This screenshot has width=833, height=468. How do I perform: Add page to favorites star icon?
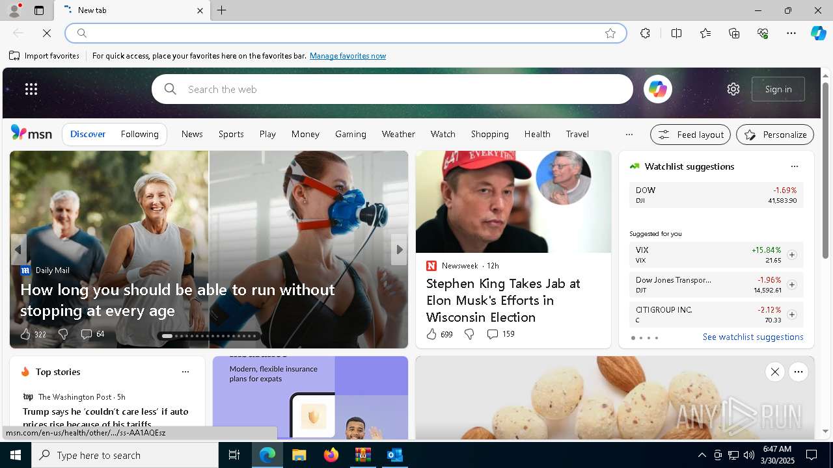[610, 33]
